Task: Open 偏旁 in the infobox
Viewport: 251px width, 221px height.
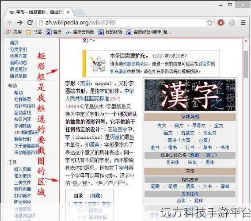Action: 190,187
